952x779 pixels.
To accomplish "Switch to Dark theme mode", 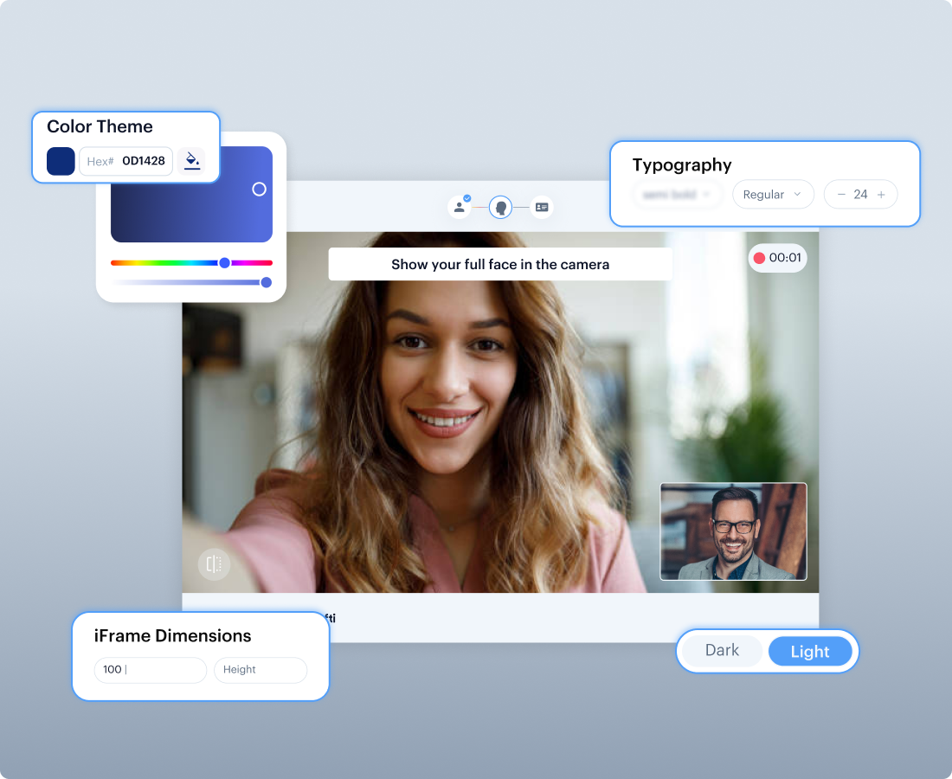I will pyautogui.click(x=722, y=651).
